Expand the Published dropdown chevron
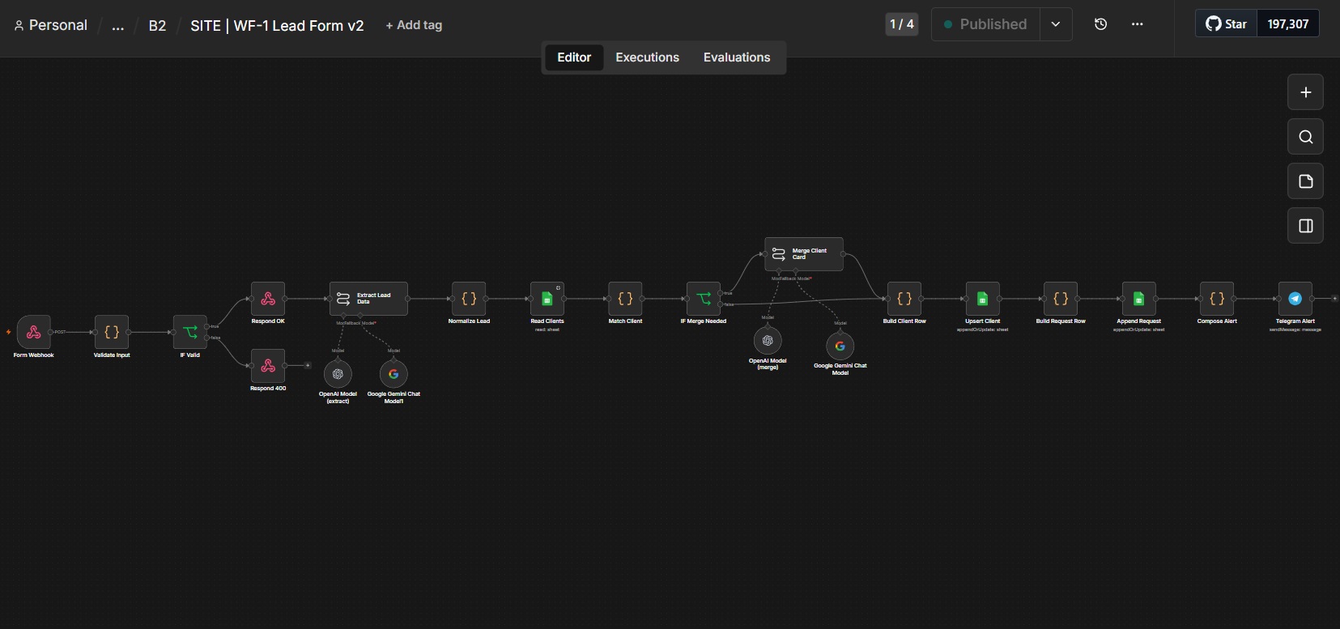Screen dimensions: 1340x629 coord(1056,24)
